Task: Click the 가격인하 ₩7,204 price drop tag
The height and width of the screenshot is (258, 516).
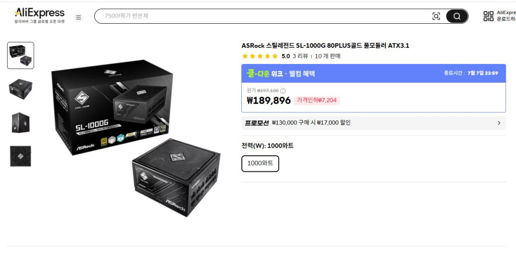Action: pyautogui.click(x=316, y=100)
